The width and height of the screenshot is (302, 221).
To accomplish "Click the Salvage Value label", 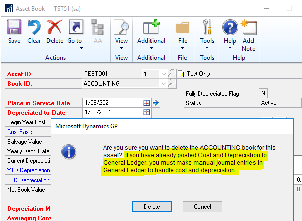I will point(25,142).
